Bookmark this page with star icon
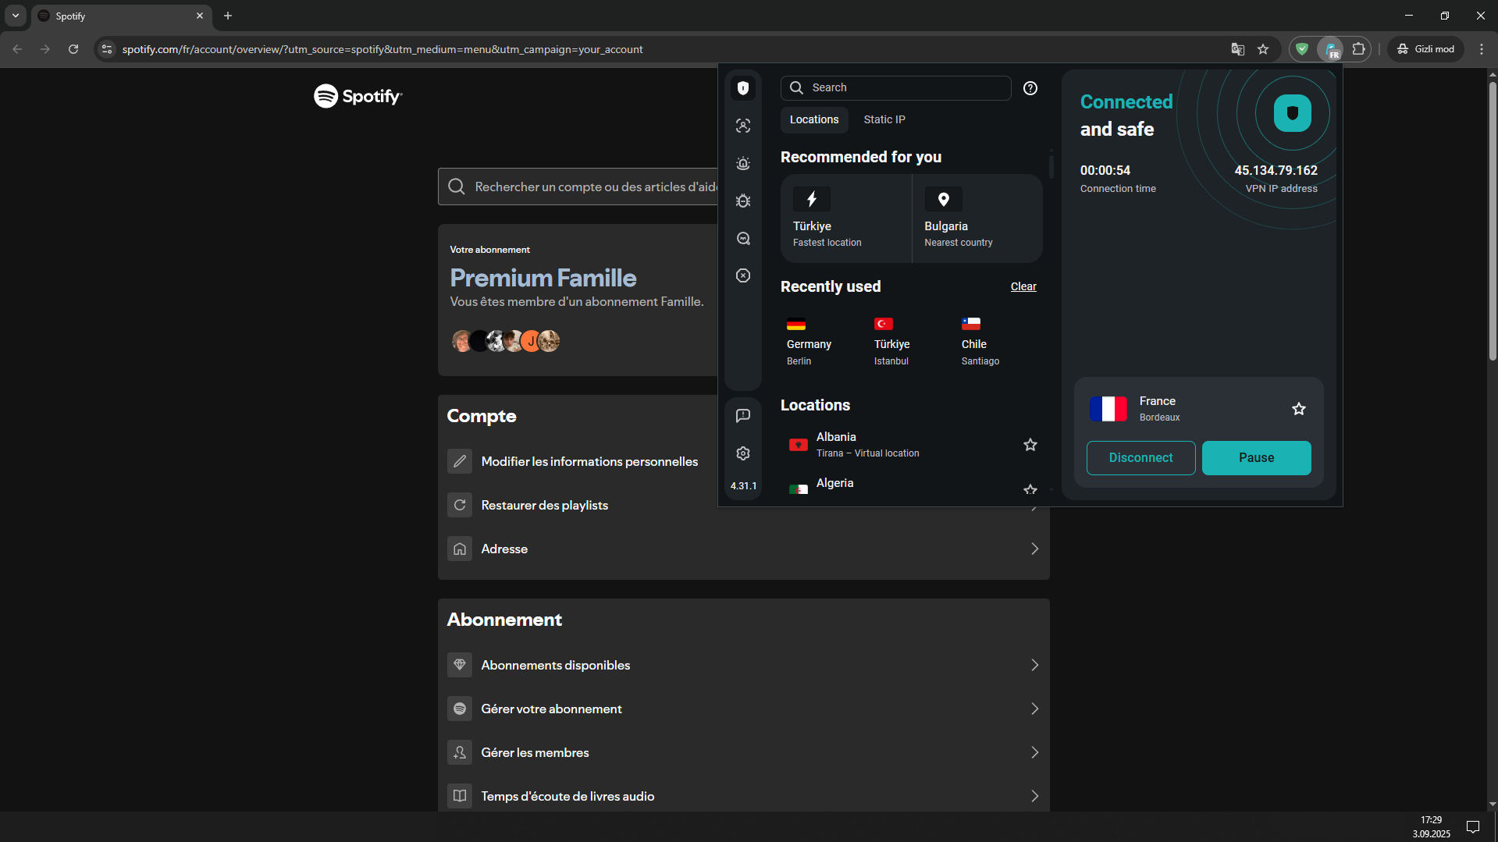 pyautogui.click(x=1263, y=49)
